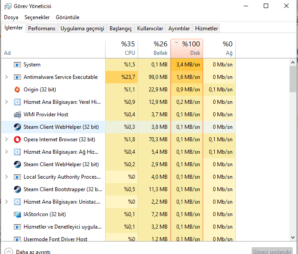Sort processes by the Ağ column header
The height and width of the screenshot is (254, 298).
[x=219, y=49]
